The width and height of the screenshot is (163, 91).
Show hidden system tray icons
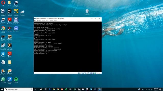146,89
